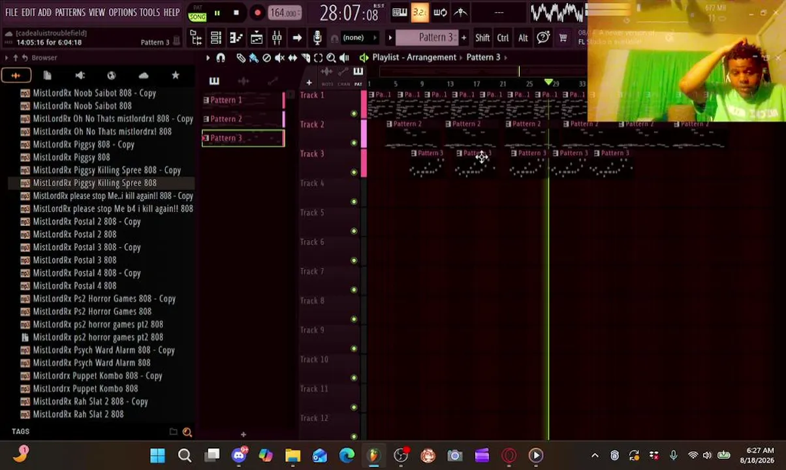Screen dimensions: 786x470
Task: Toggle the Shift modifier button
Action: click(x=482, y=38)
